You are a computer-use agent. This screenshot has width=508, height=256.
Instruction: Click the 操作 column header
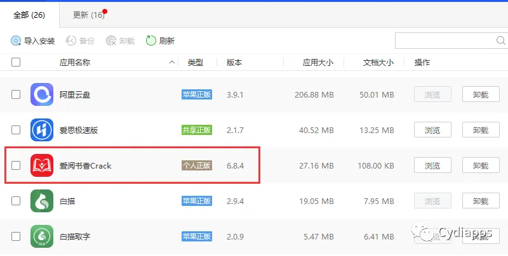tap(422, 62)
